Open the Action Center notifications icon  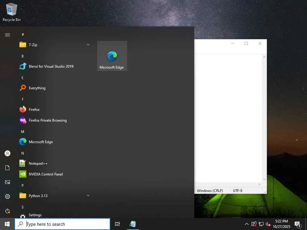point(297,224)
